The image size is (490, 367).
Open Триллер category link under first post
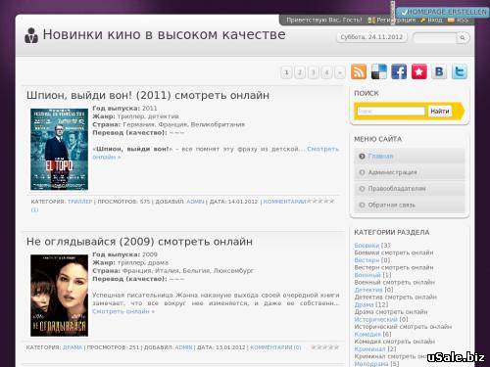pos(80,202)
